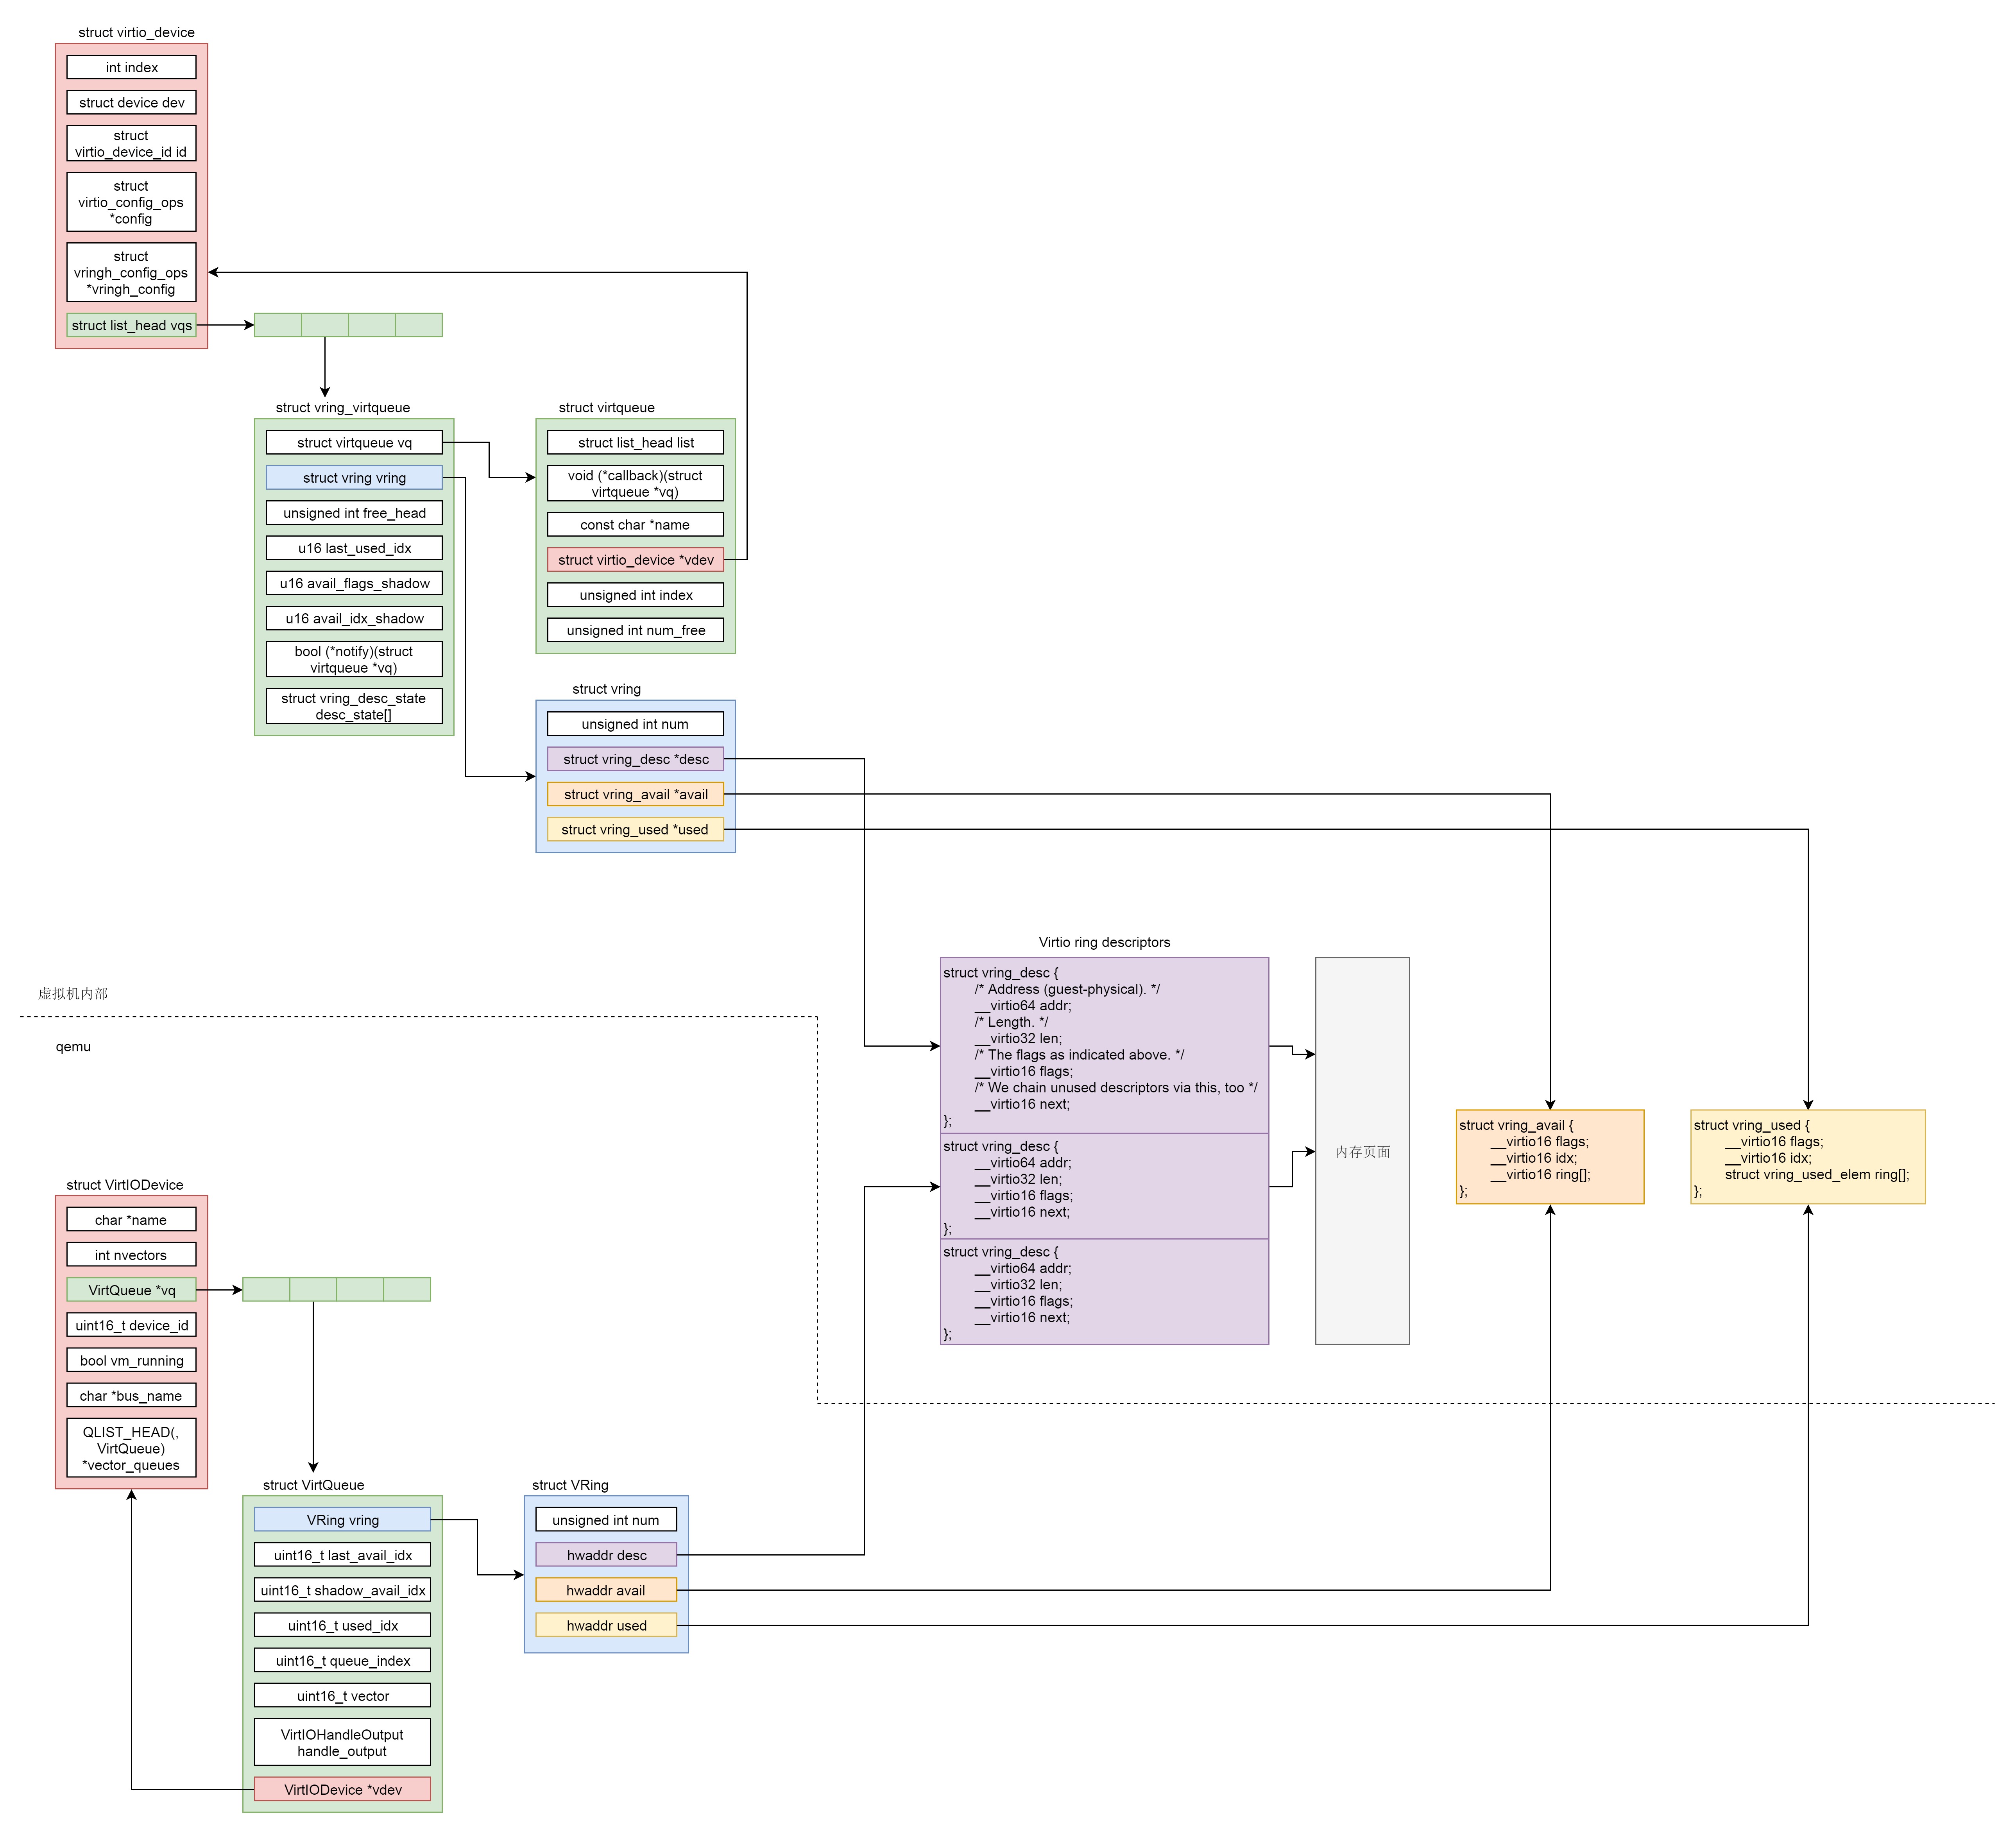Viewport: 2016px width, 1833px height.
Task: Select 'struct virtqueue vq' field
Action: coord(354,442)
